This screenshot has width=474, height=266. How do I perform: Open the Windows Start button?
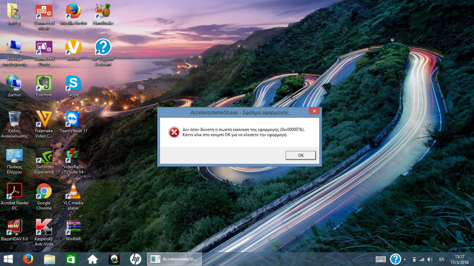[x=8, y=259]
